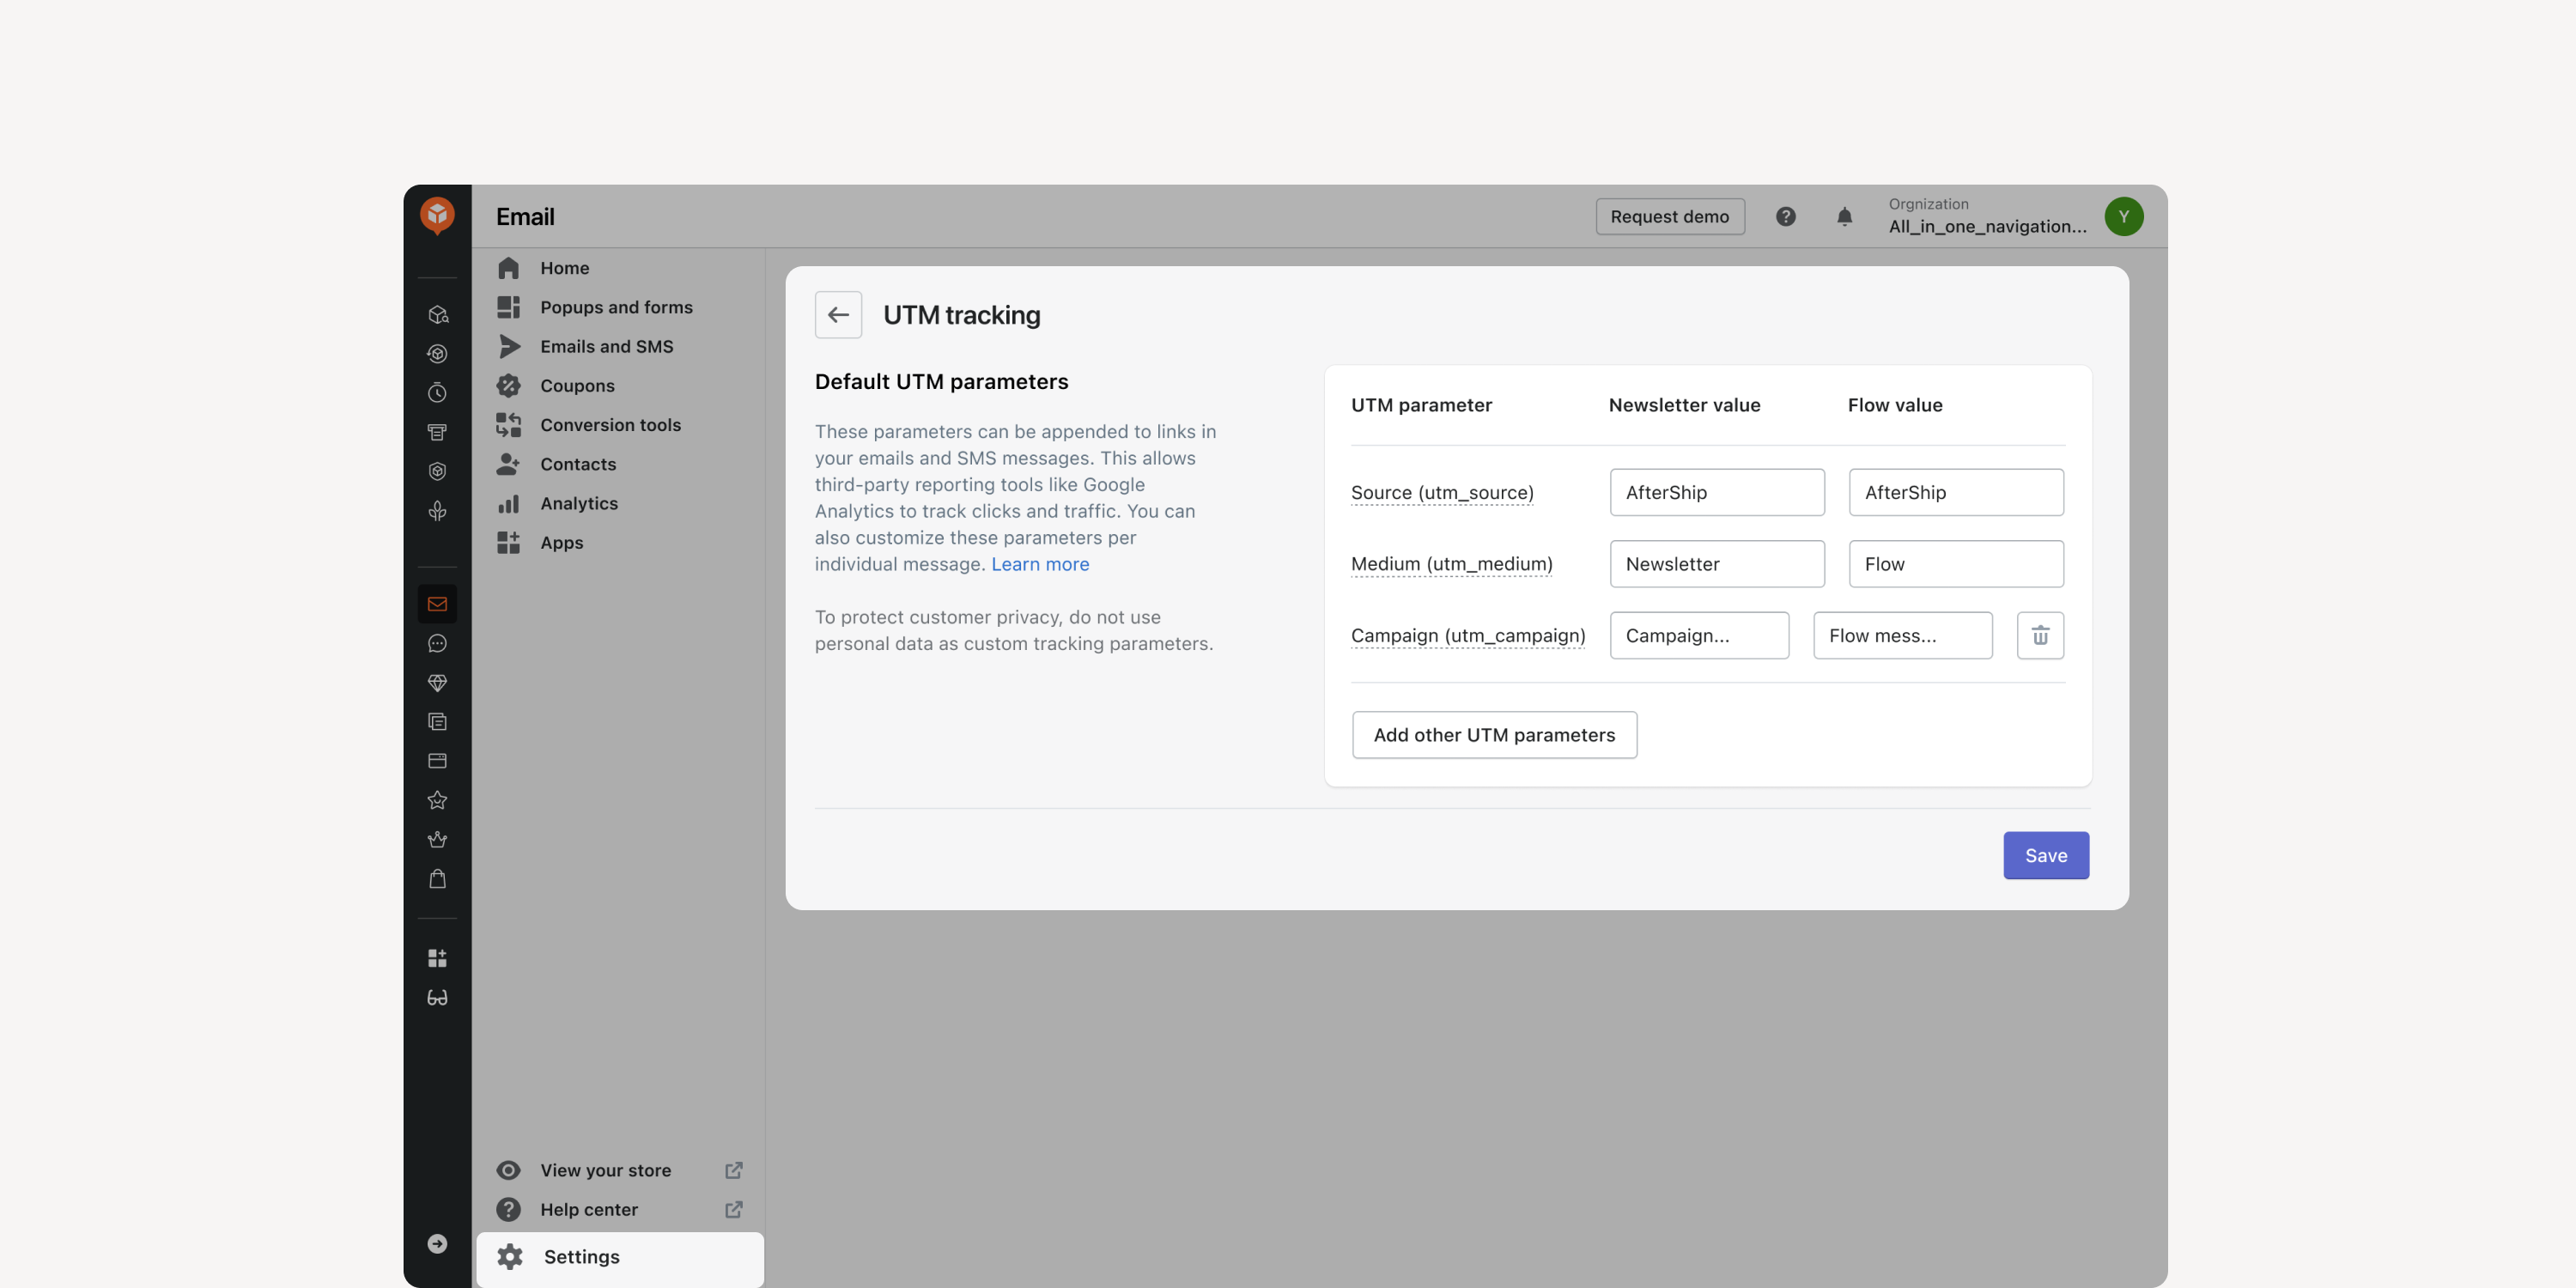Screen dimensions: 2576x1288
Task: Open organization switcher All_in_one_navigation
Action: pos(1987,216)
